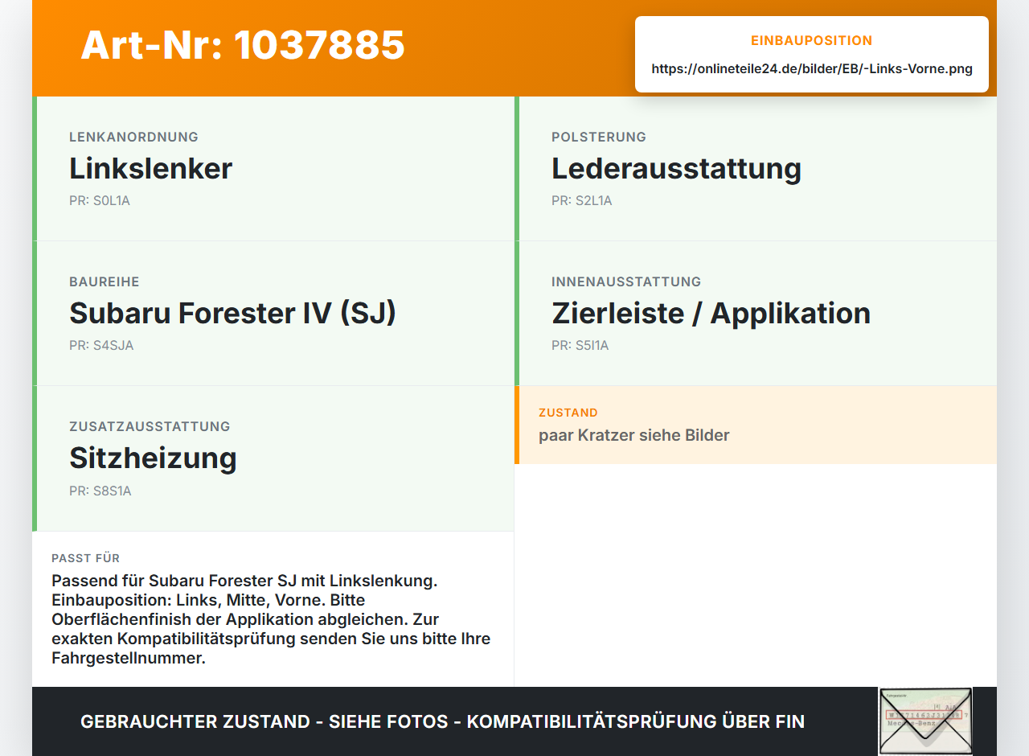
Task: Select the Subaru Forester IV (SJ) card
Action: click(273, 314)
